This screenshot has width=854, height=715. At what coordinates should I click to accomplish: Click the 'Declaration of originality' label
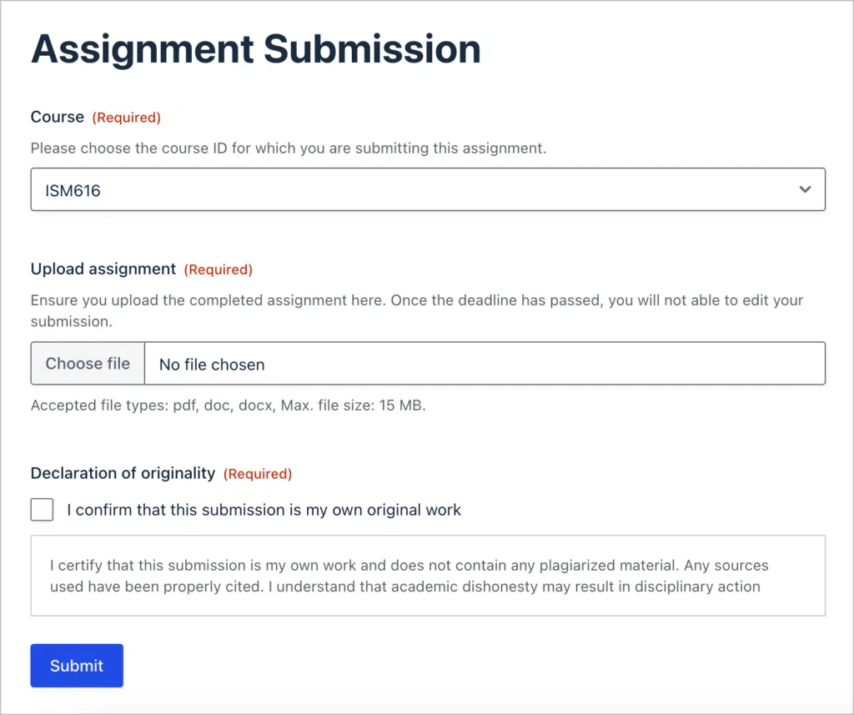pyautogui.click(x=123, y=473)
